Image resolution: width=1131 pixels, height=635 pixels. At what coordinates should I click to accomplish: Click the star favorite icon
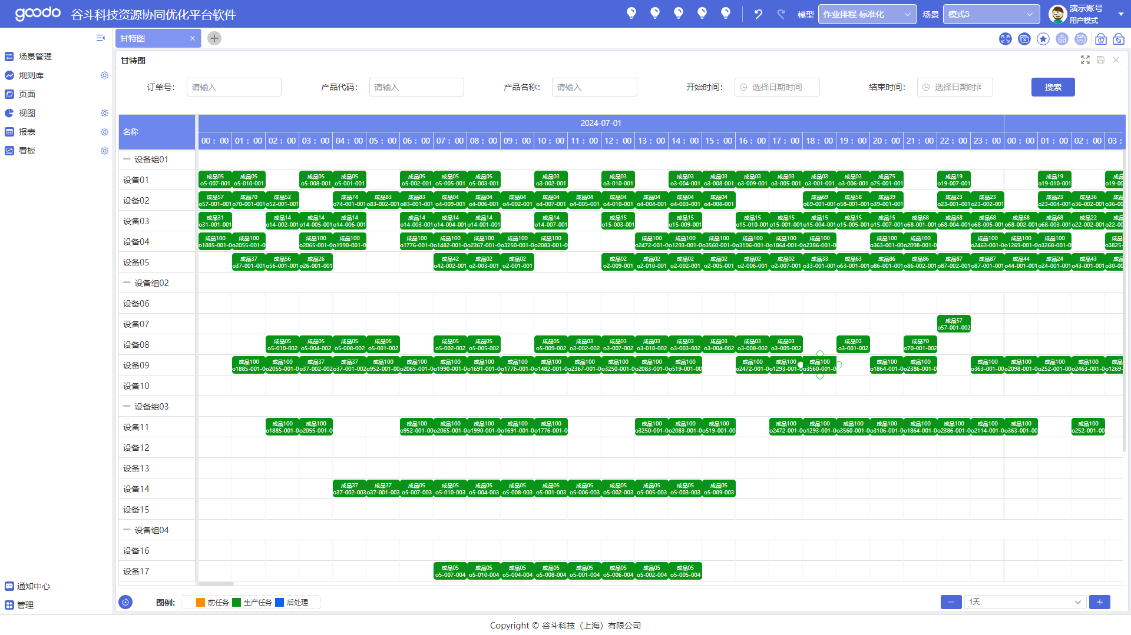[1043, 39]
